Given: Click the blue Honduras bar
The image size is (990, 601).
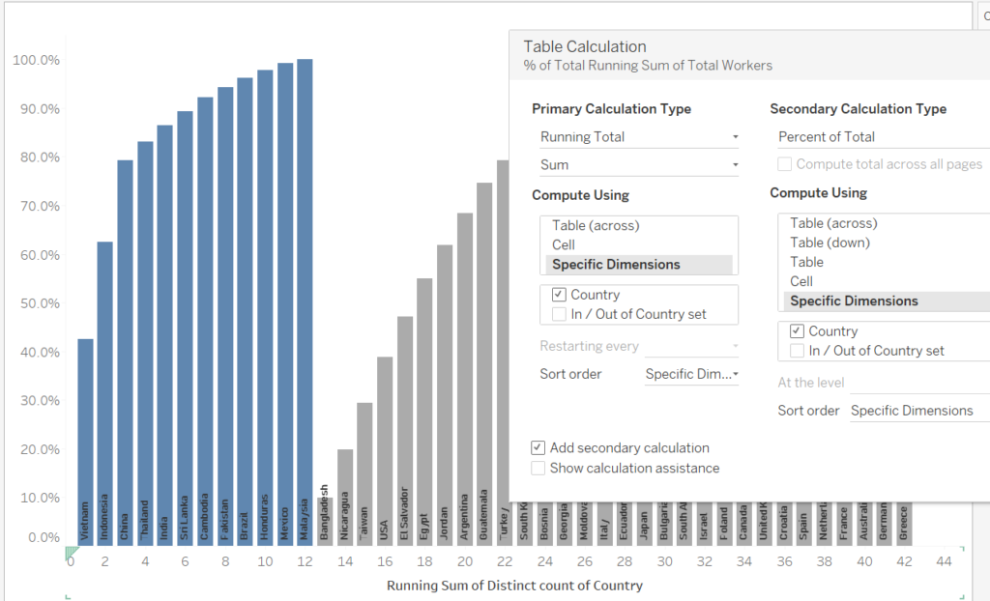Looking at the screenshot, I should coord(265,307).
